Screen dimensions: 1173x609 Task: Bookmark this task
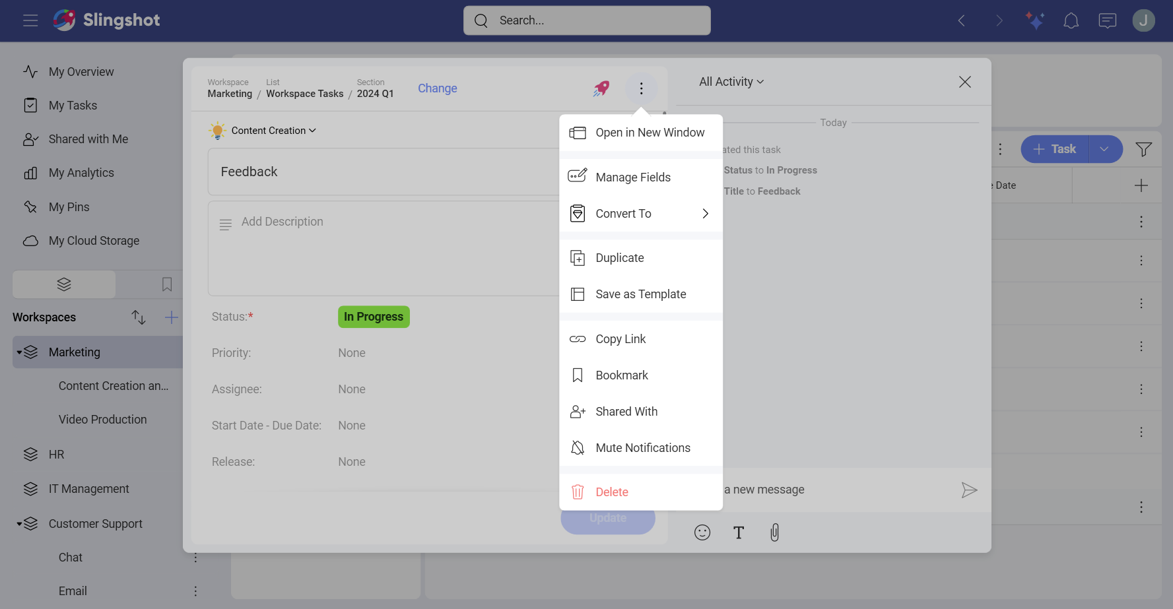click(641, 375)
